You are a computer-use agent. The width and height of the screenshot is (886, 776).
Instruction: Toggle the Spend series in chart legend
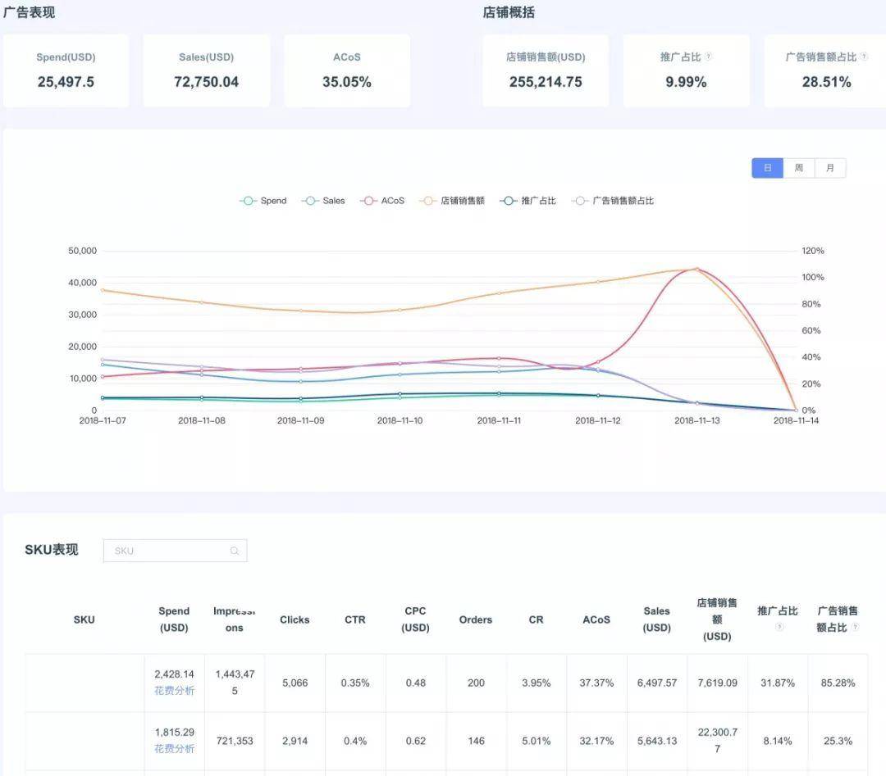pos(263,201)
